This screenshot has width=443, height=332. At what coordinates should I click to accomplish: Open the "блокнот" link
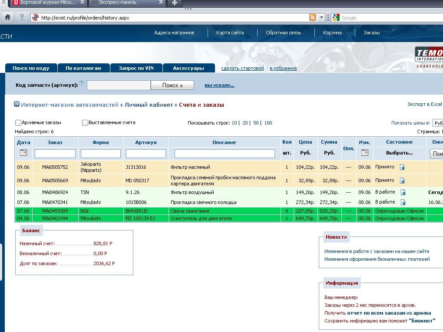click(422, 321)
